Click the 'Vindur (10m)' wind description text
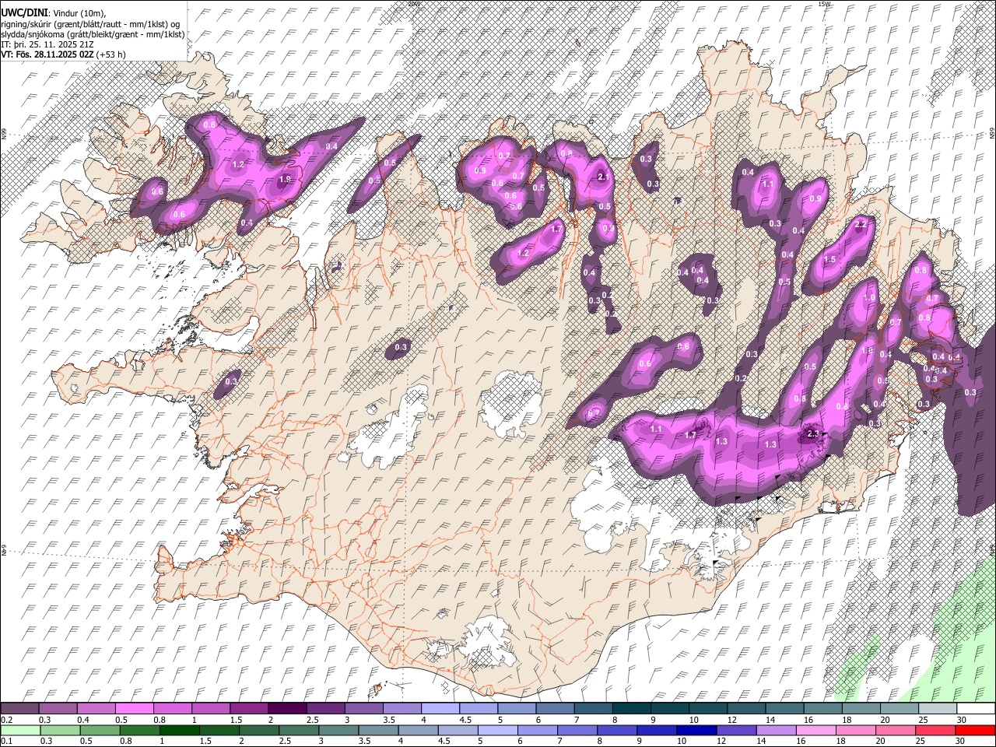Viewport: 996px width, 747px height. click(x=79, y=12)
